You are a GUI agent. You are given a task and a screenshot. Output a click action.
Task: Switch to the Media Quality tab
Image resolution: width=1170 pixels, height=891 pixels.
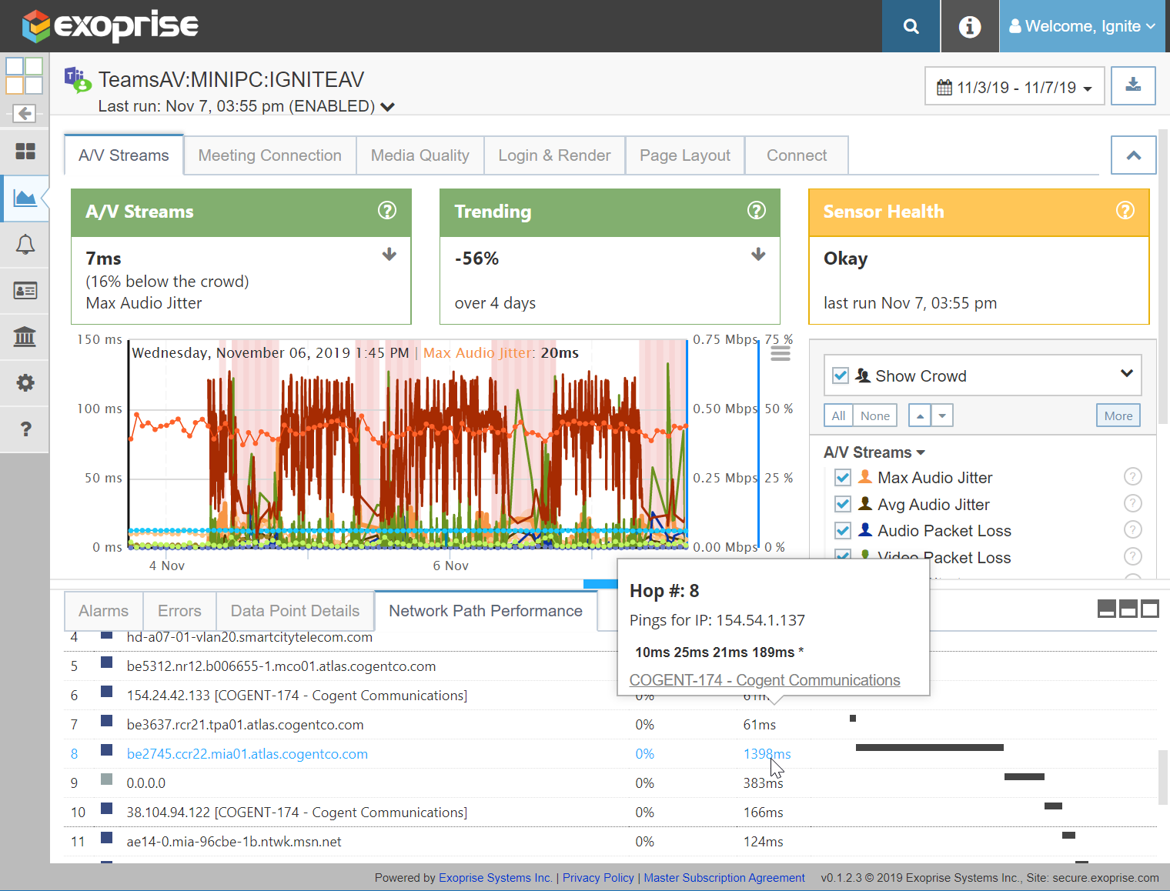(420, 155)
